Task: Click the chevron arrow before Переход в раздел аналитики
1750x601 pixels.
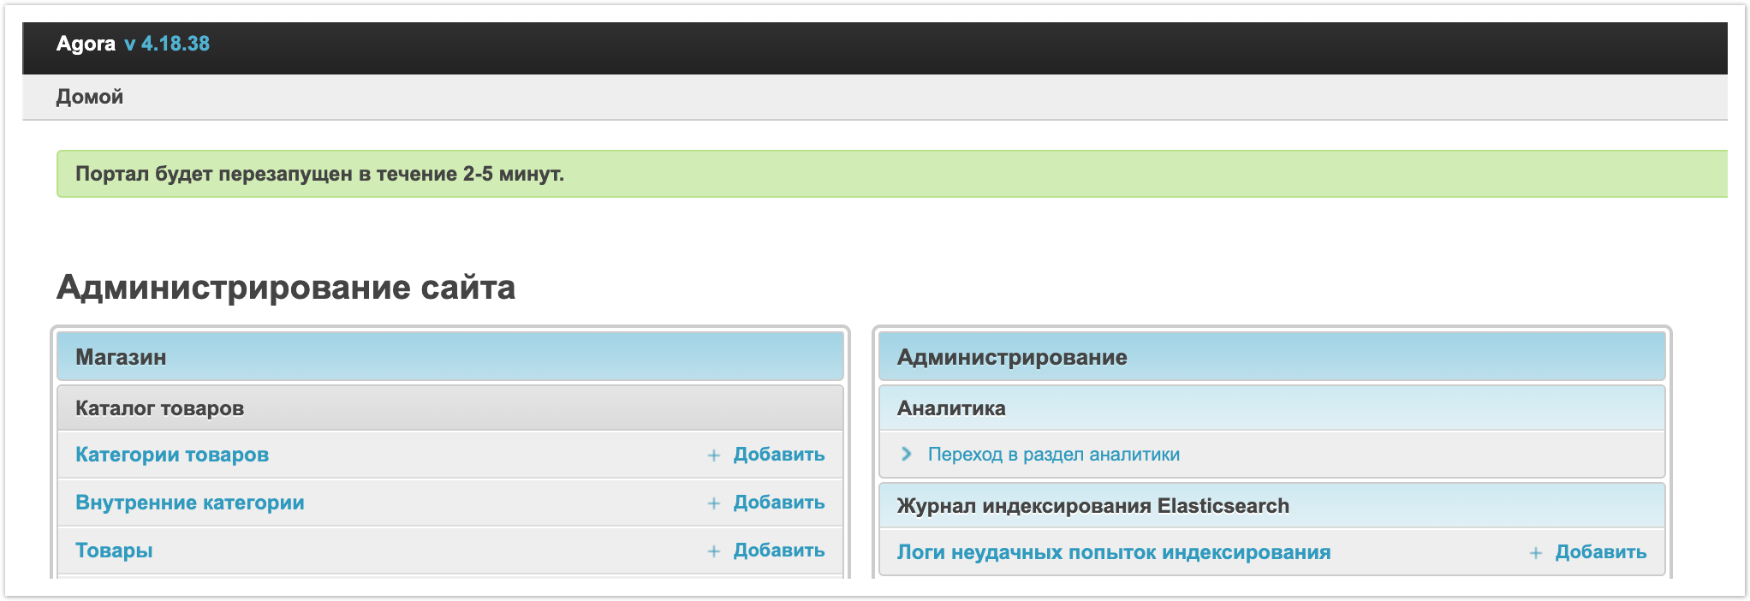Action: pos(906,454)
